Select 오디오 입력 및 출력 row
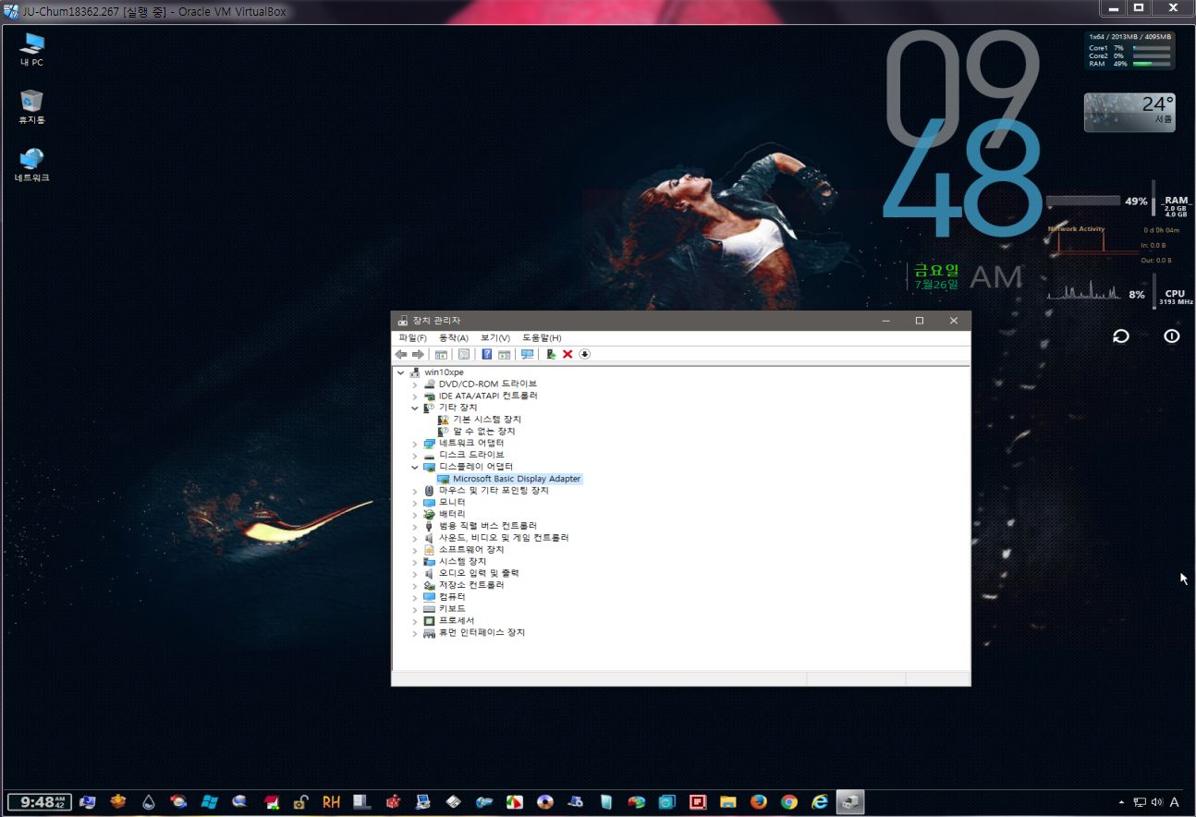The height and width of the screenshot is (817, 1196). point(479,573)
